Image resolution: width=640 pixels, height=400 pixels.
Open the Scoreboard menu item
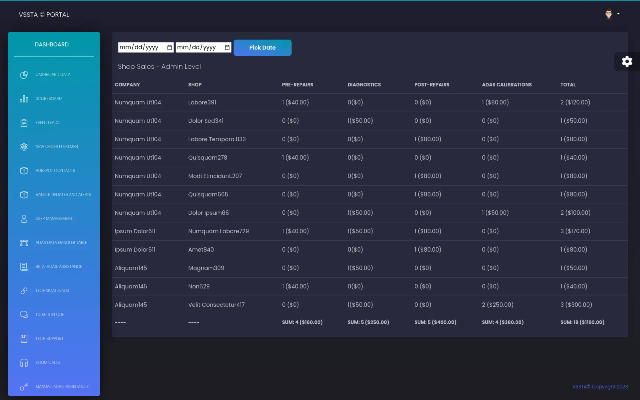click(48, 98)
